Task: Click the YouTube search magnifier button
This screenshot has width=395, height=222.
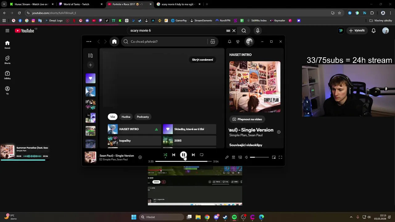Action: [244, 31]
